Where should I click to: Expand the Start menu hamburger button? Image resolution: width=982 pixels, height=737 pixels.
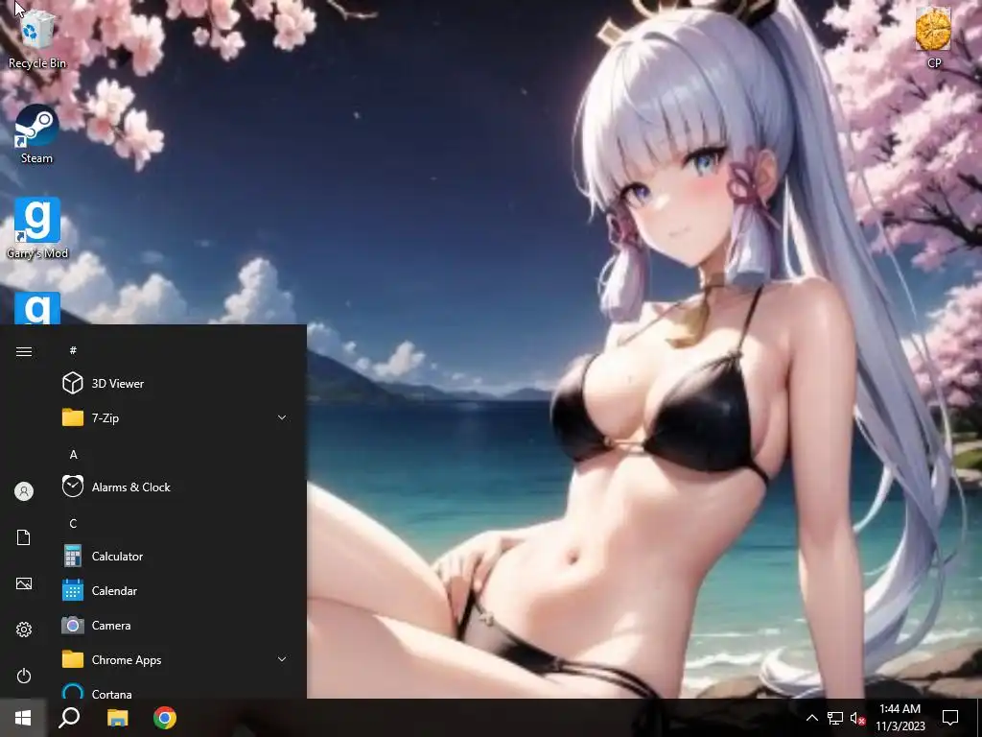point(24,351)
